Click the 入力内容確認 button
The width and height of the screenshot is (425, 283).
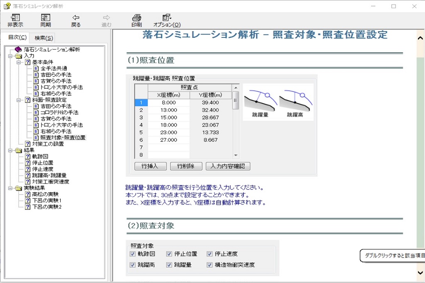(x=228, y=166)
